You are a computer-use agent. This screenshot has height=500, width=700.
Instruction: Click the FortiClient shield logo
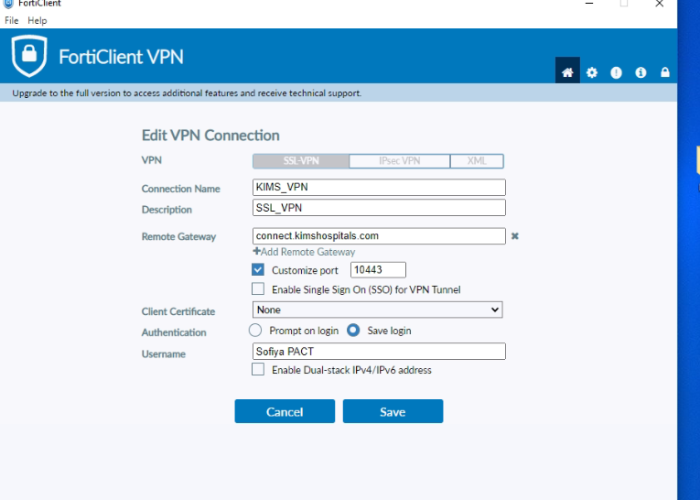click(29, 56)
